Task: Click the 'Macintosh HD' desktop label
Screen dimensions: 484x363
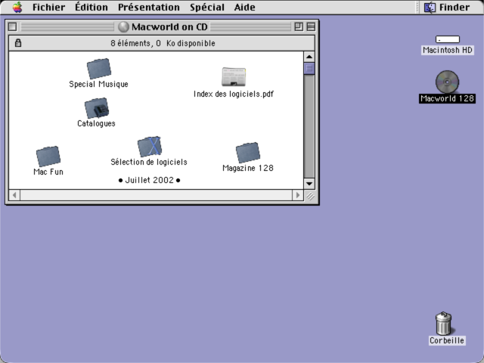Action: point(448,50)
